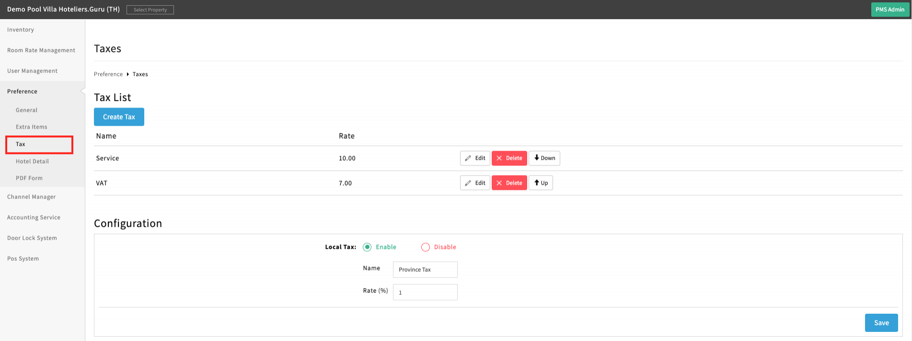Expand Room Rate Management in sidebar

pyautogui.click(x=41, y=50)
